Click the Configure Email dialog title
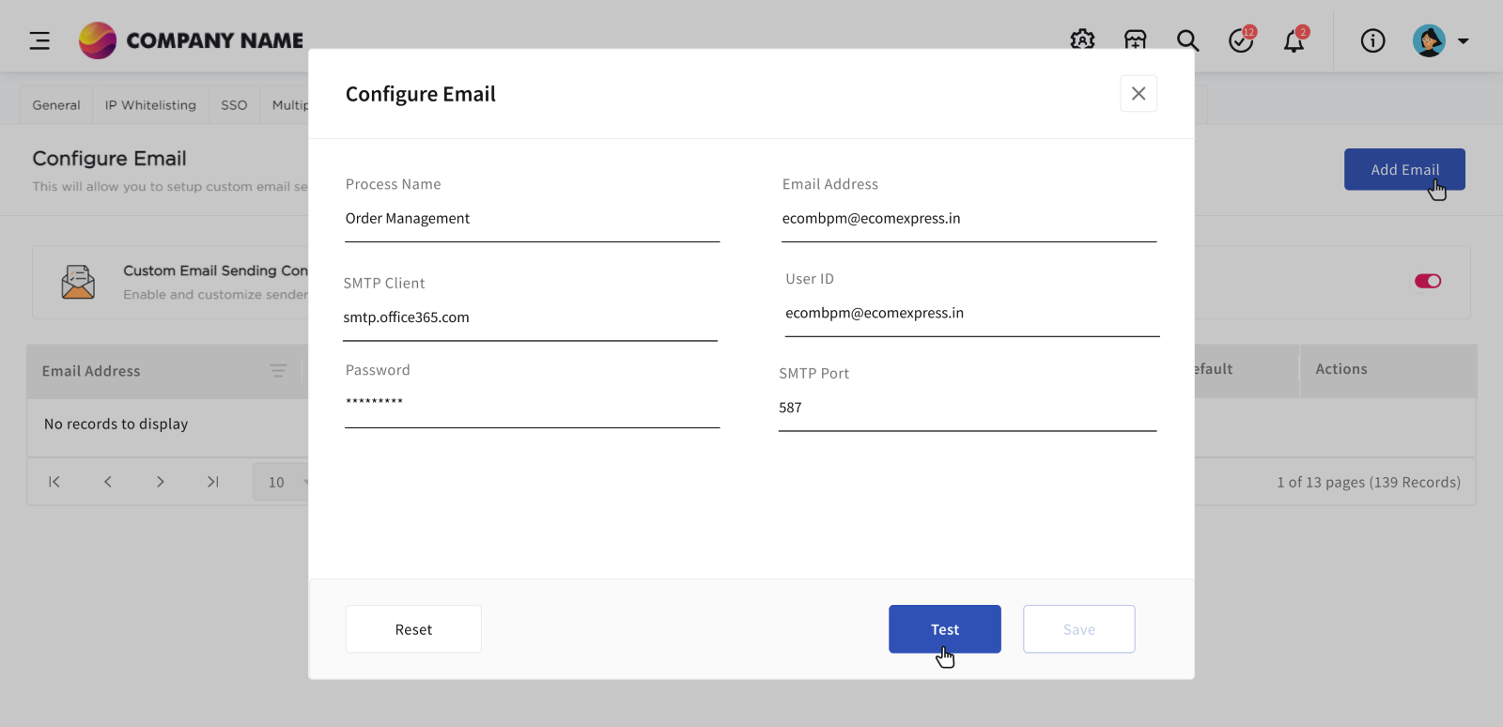1503x727 pixels. pos(420,94)
